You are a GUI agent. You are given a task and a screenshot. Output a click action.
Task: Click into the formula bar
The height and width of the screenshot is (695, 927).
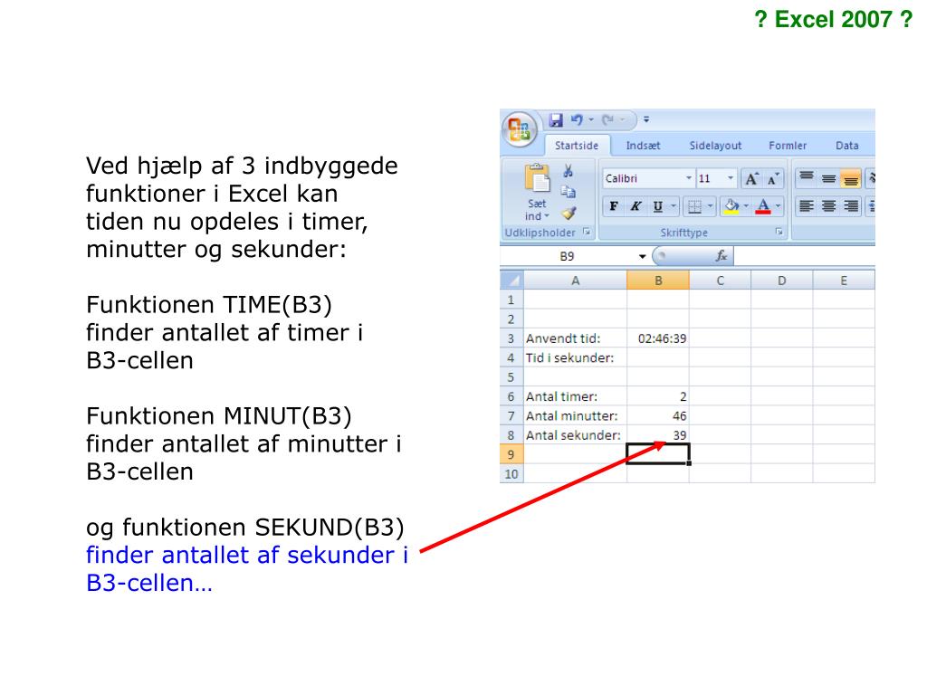pyautogui.click(x=804, y=256)
